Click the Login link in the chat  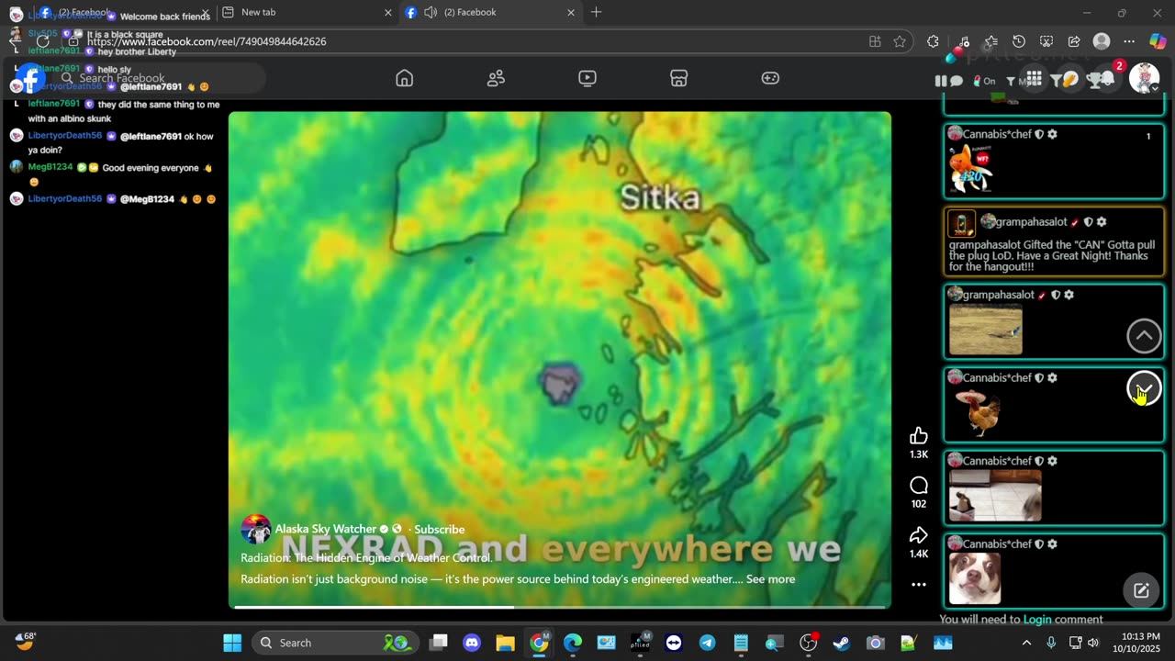1037,620
